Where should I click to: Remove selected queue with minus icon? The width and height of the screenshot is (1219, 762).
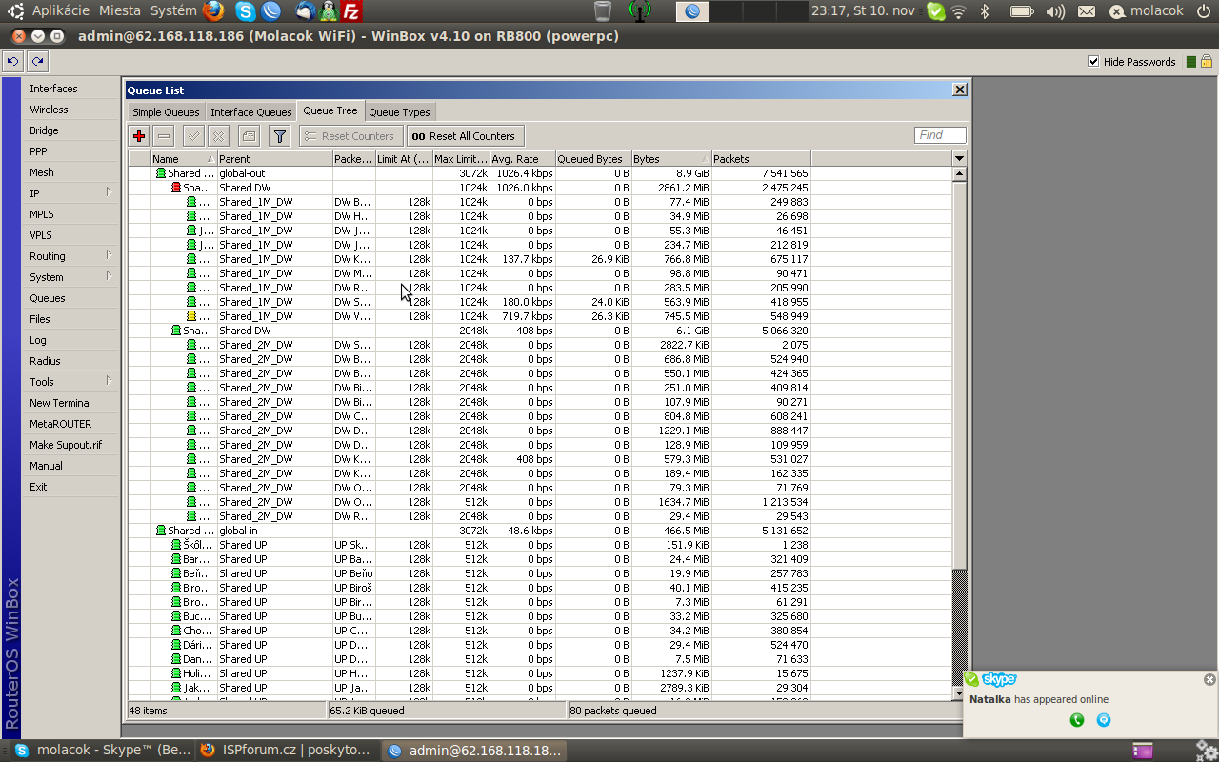click(x=164, y=136)
